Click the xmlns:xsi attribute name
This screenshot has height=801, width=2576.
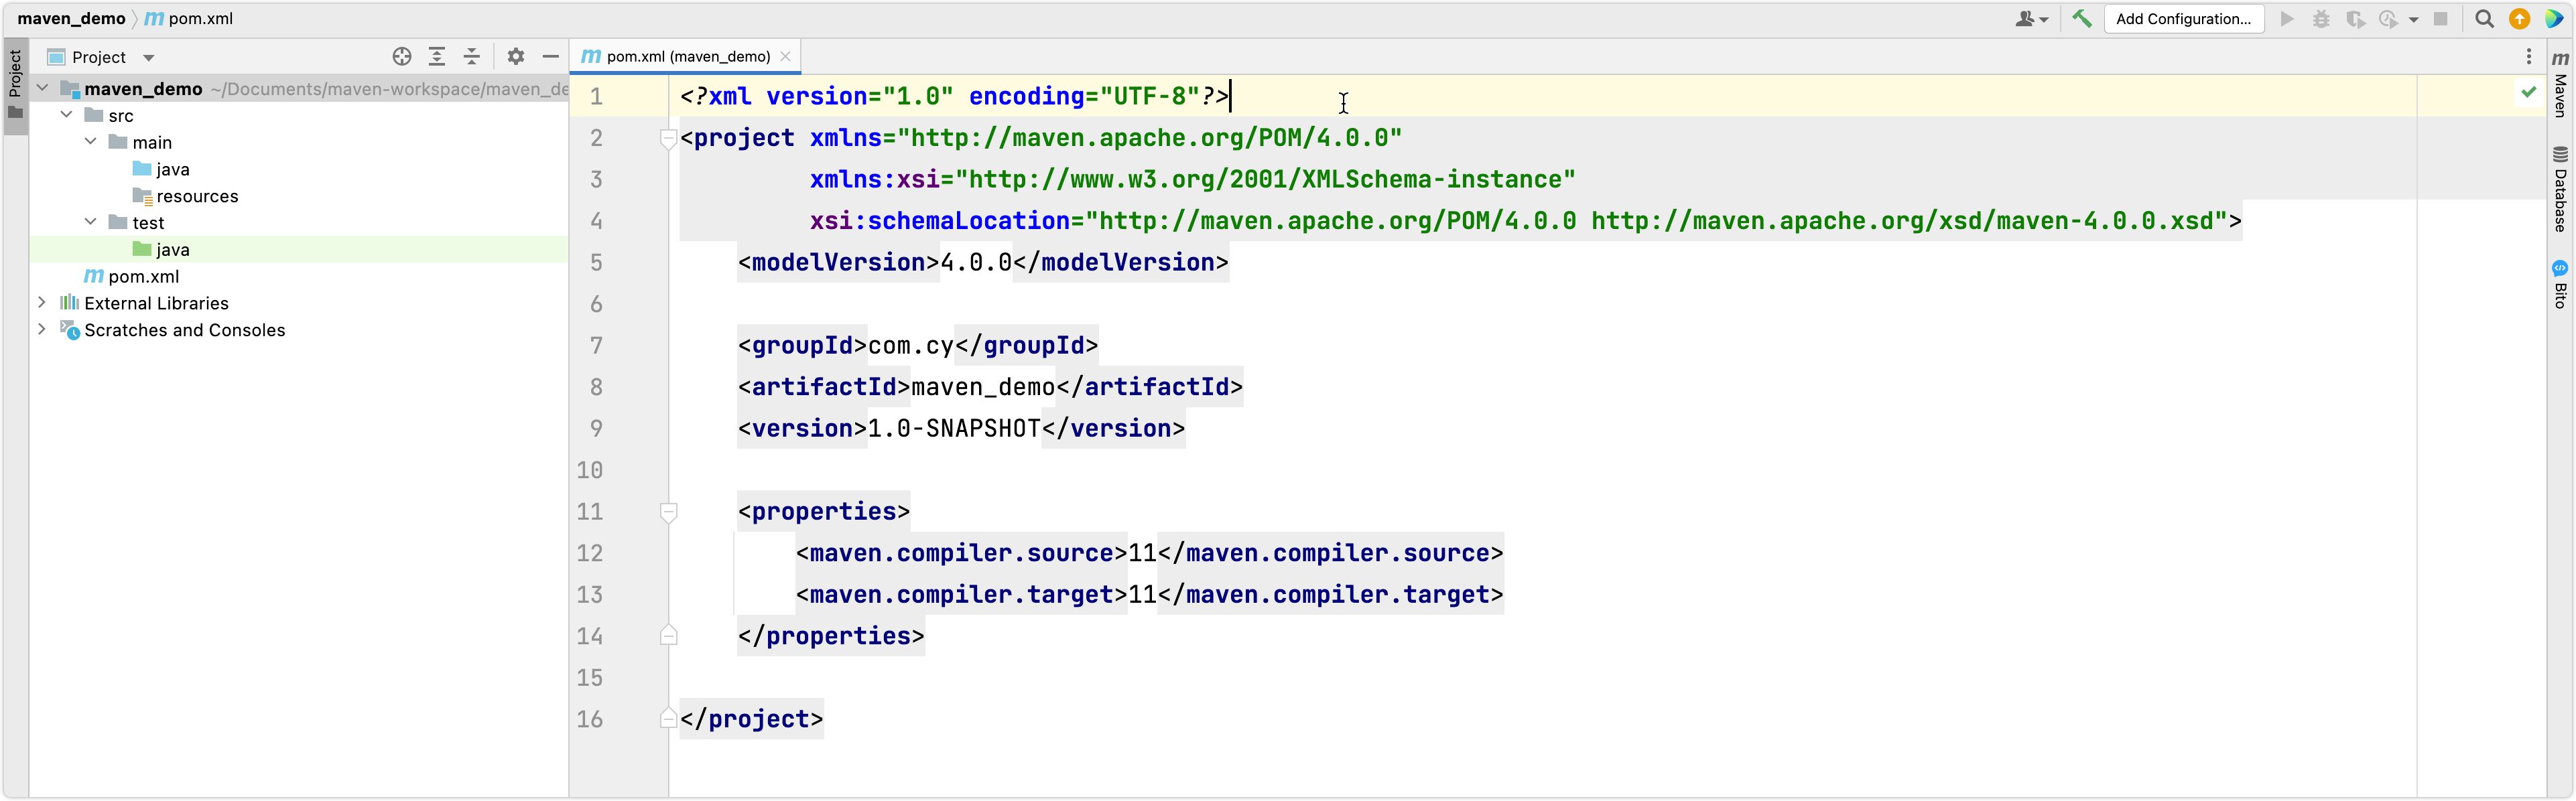[x=875, y=180]
